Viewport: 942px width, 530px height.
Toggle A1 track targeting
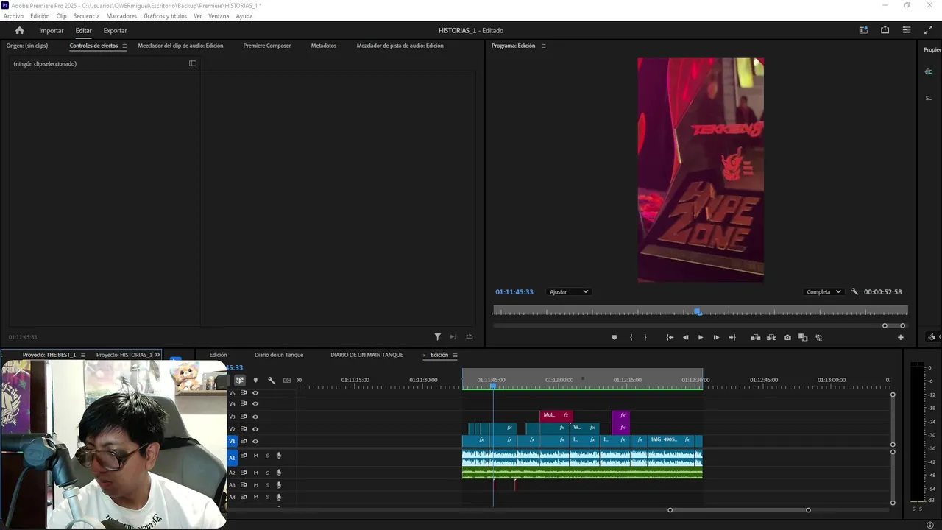pyautogui.click(x=232, y=458)
